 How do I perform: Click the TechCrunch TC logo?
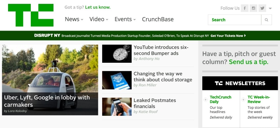click(x=31, y=15)
